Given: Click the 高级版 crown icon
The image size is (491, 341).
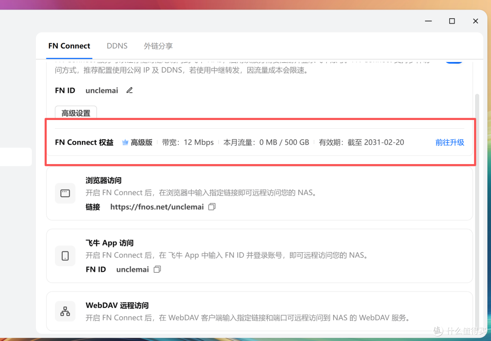Looking at the screenshot, I should (125, 142).
